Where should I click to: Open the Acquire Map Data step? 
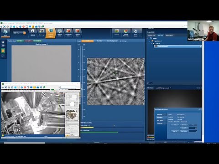(68, 32)
